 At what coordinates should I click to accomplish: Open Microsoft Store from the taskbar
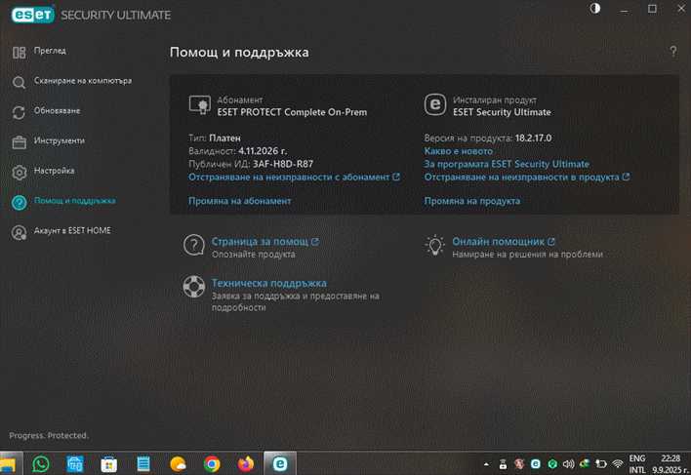(x=109, y=464)
